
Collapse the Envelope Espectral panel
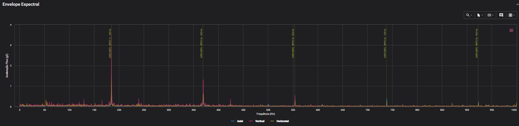(517, 5)
